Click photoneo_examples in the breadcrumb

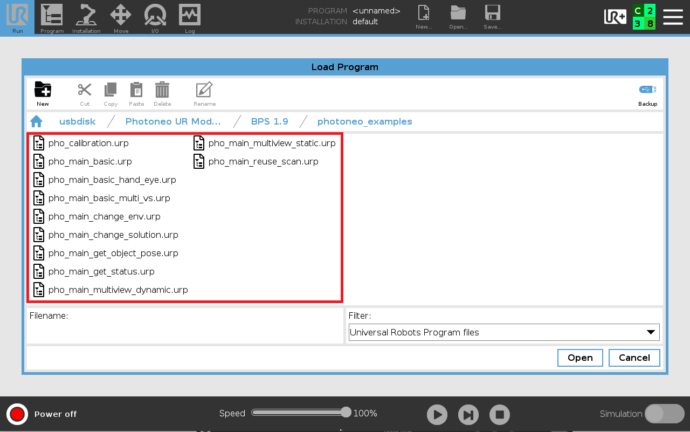365,121
